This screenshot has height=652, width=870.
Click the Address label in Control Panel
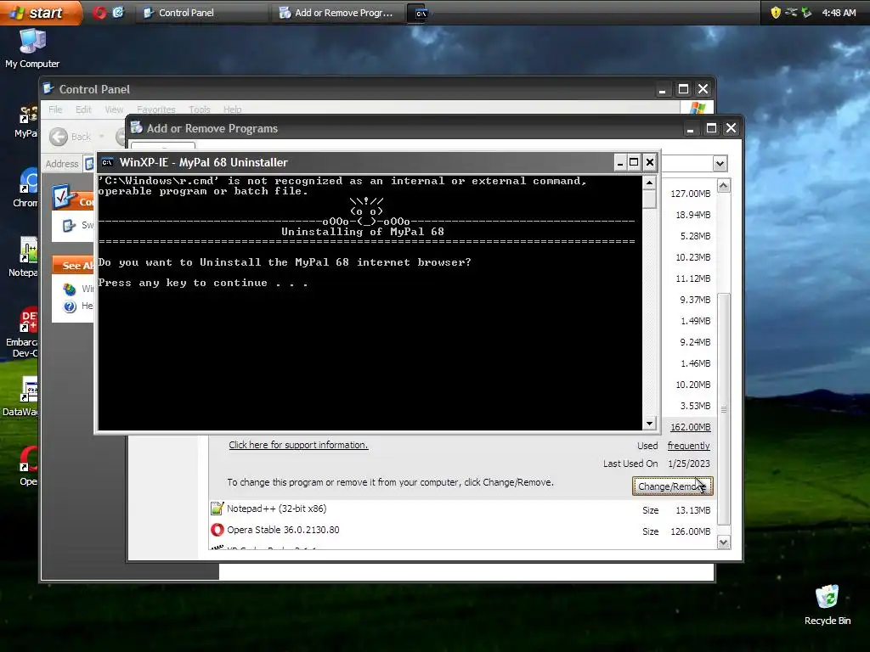61,164
